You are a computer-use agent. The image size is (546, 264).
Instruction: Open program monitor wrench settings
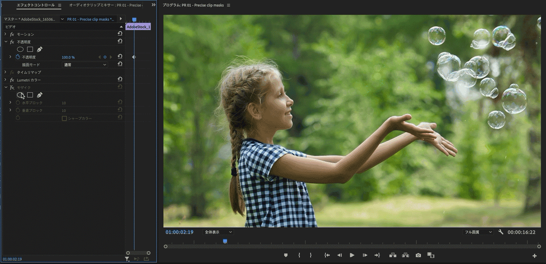(501, 232)
